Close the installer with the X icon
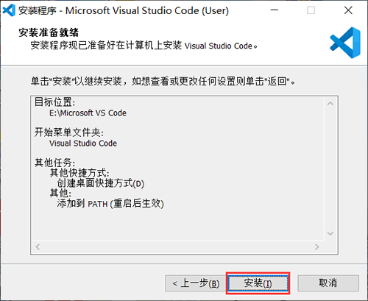Image resolution: width=368 pixels, height=301 pixels. (348, 10)
